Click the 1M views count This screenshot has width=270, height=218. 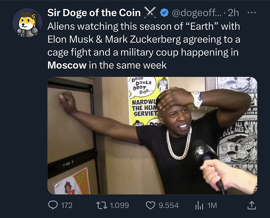click(212, 205)
